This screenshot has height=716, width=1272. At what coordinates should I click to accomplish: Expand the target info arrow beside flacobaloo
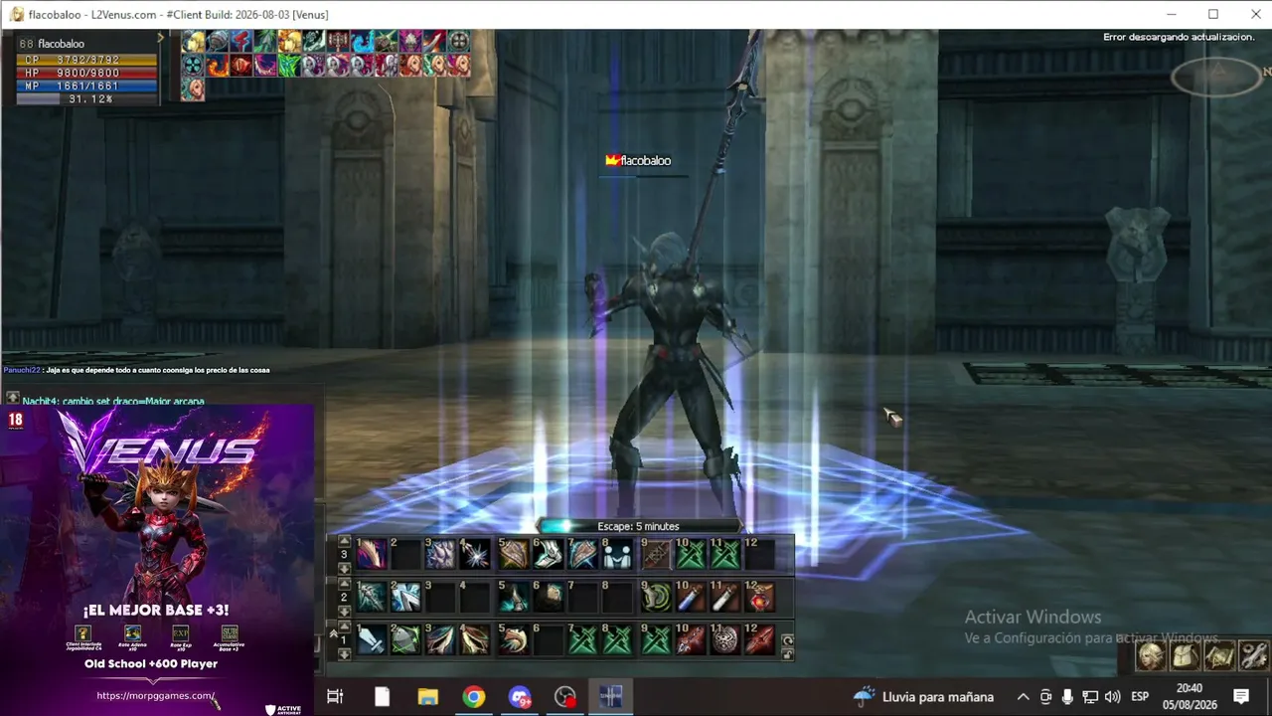coord(161,38)
